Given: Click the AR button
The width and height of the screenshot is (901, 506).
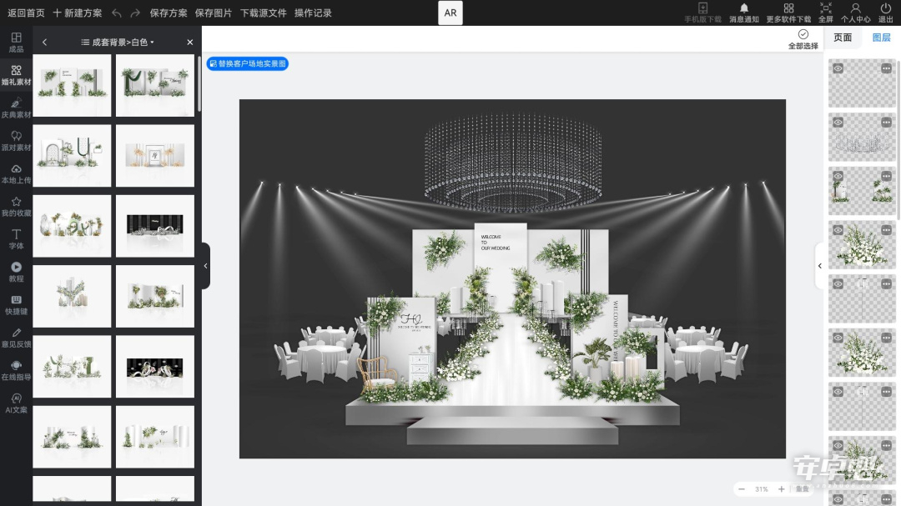Looking at the screenshot, I should (x=450, y=13).
